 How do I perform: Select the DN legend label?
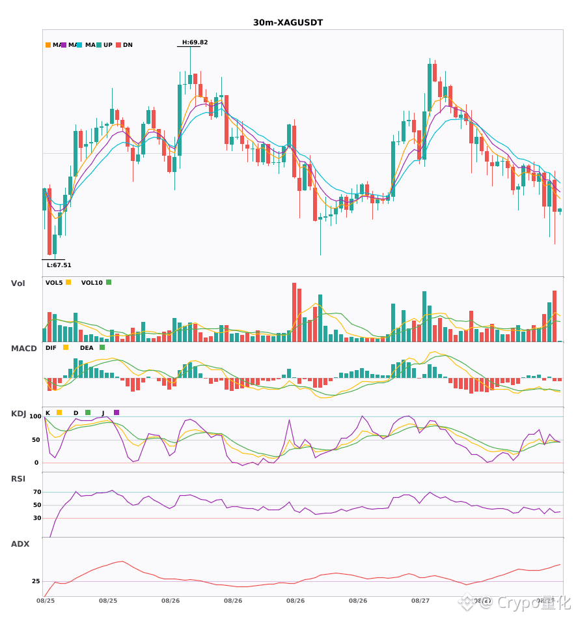click(x=128, y=45)
